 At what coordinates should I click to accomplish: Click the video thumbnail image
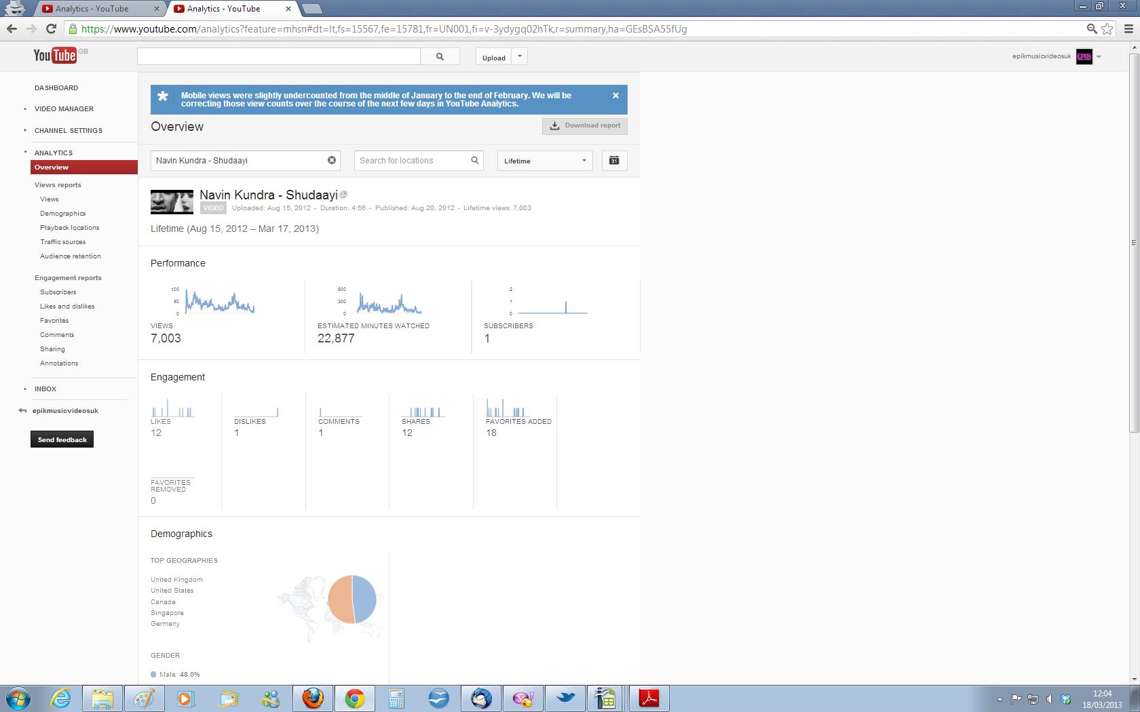pyautogui.click(x=172, y=202)
